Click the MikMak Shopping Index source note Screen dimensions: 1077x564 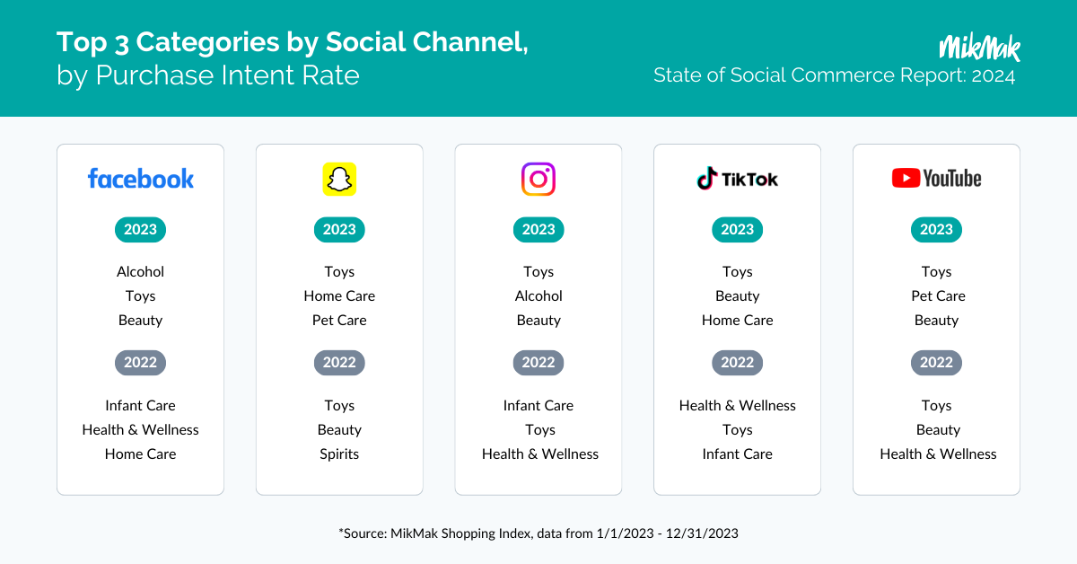click(x=538, y=533)
